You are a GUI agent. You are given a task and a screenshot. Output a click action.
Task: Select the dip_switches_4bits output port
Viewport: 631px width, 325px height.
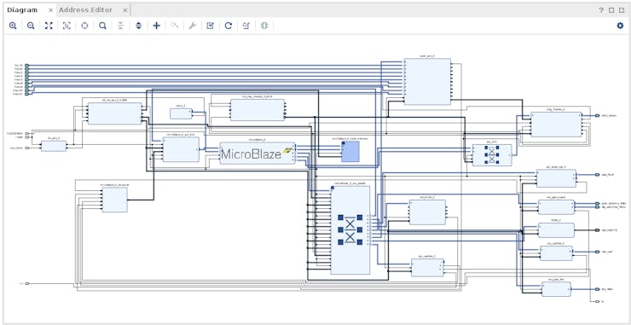click(x=598, y=206)
